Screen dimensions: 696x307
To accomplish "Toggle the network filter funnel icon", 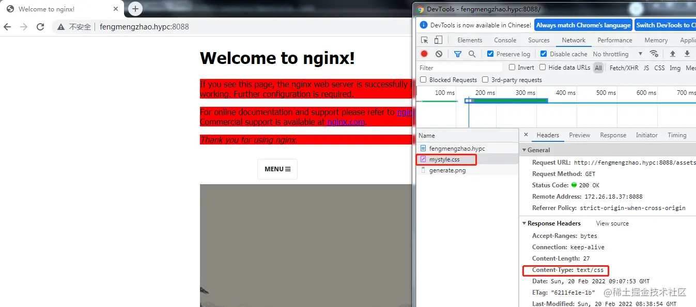I will click(457, 54).
